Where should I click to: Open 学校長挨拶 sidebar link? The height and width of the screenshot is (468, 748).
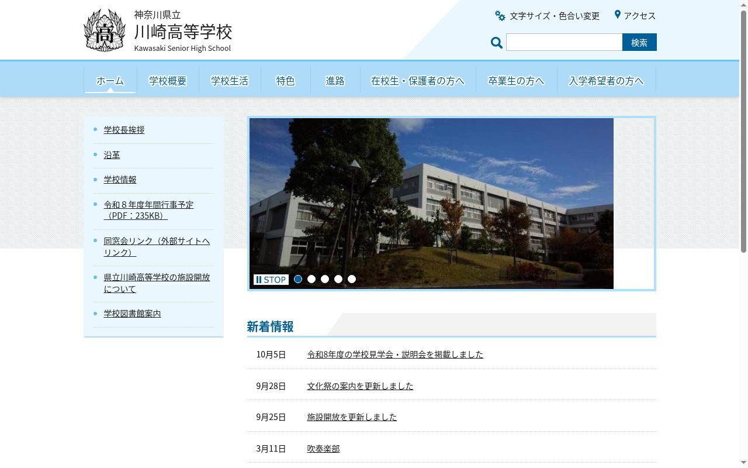(x=124, y=130)
